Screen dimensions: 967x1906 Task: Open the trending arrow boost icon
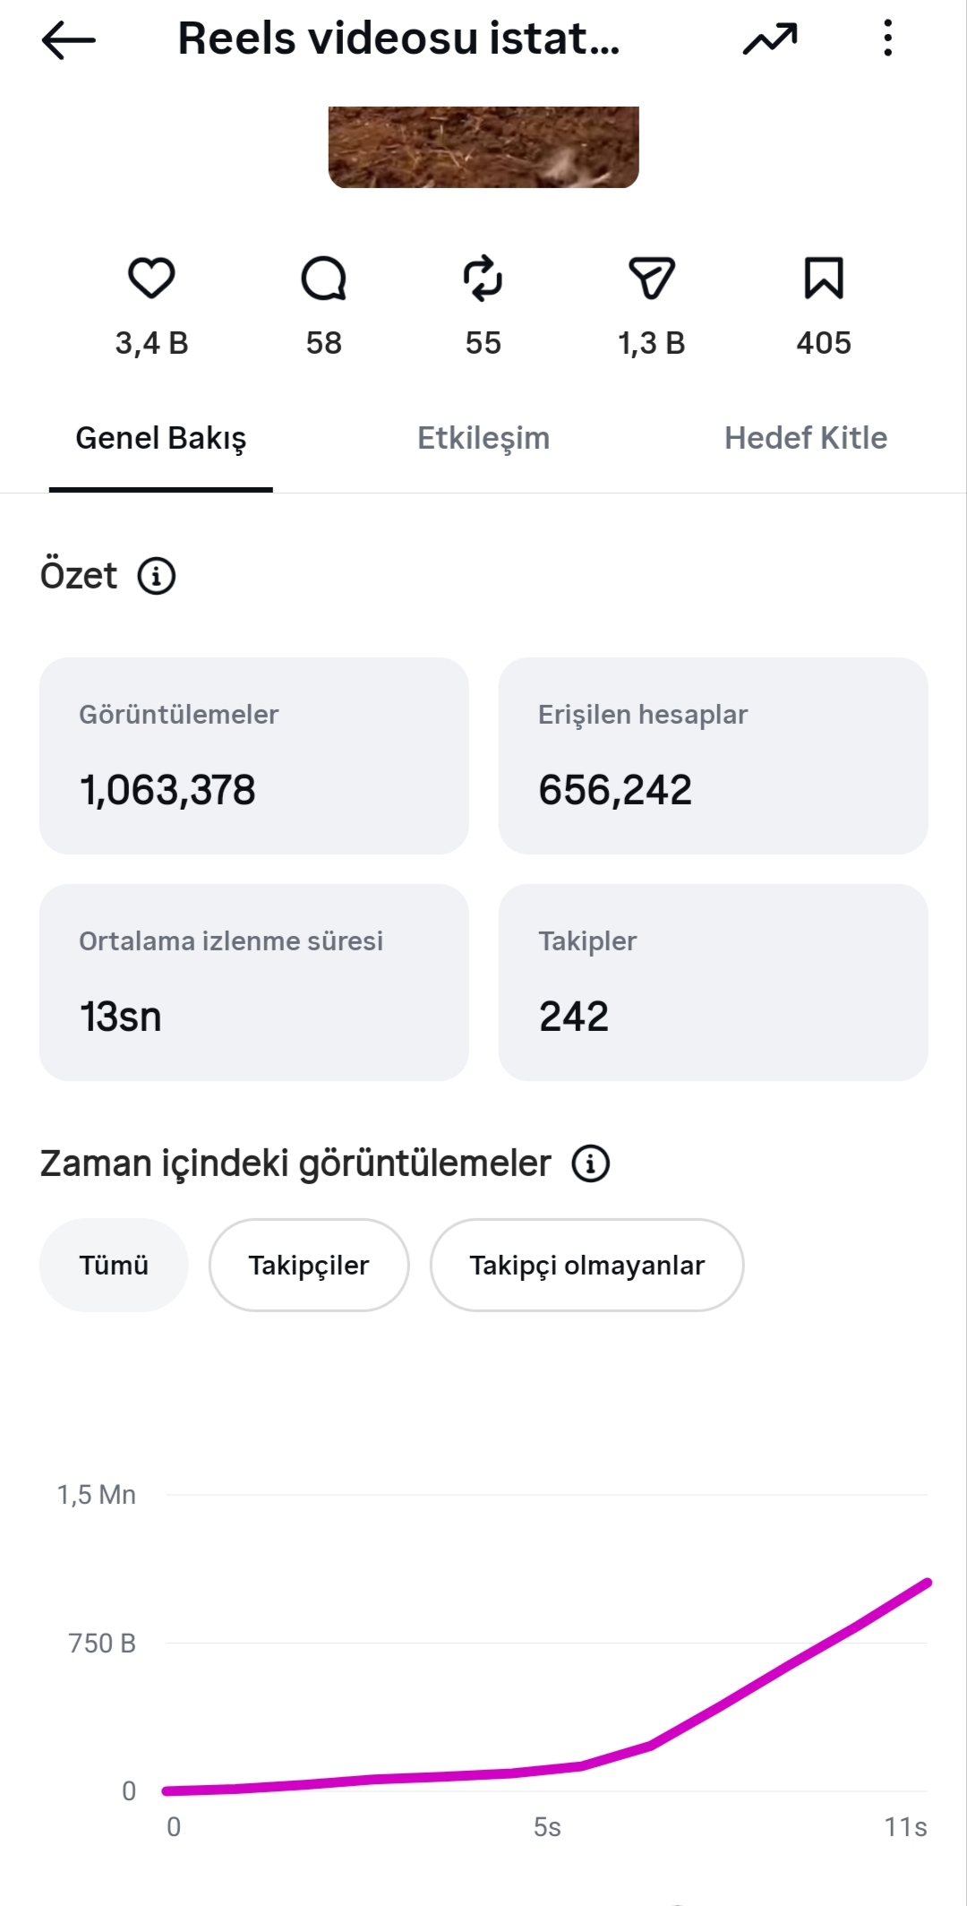coord(770,39)
